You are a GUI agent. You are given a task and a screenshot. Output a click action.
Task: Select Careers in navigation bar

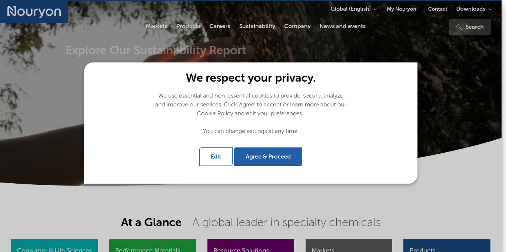pyautogui.click(x=220, y=26)
